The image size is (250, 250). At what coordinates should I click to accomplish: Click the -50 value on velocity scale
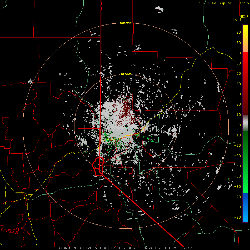(x=237, y=176)
